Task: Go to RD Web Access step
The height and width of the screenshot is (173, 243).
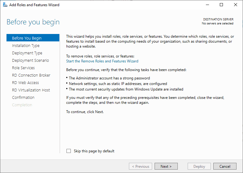Action: click(x=25, y=83)
